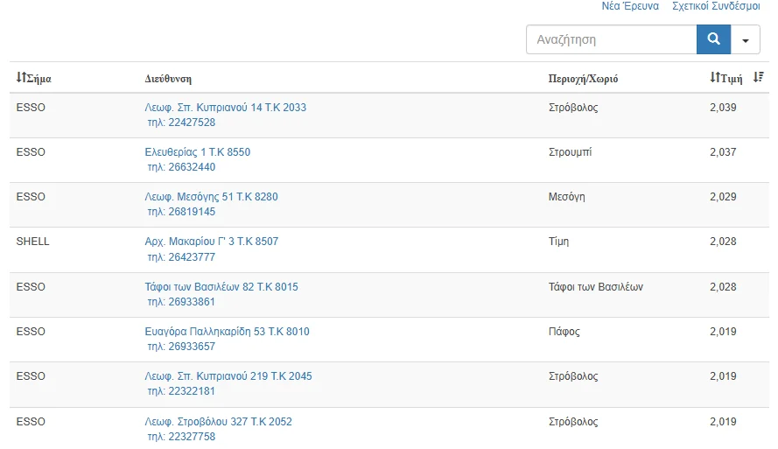This screenshot has height=449, width=778.
Task: Open address Ευαγόρα Παλληκαρίδη 53 Τ.Κ 8010
Action: (x=227, y=332)
